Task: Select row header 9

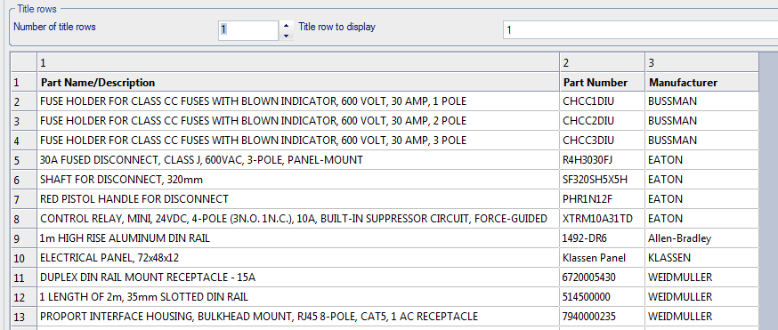Action: [x=23, y=238]
